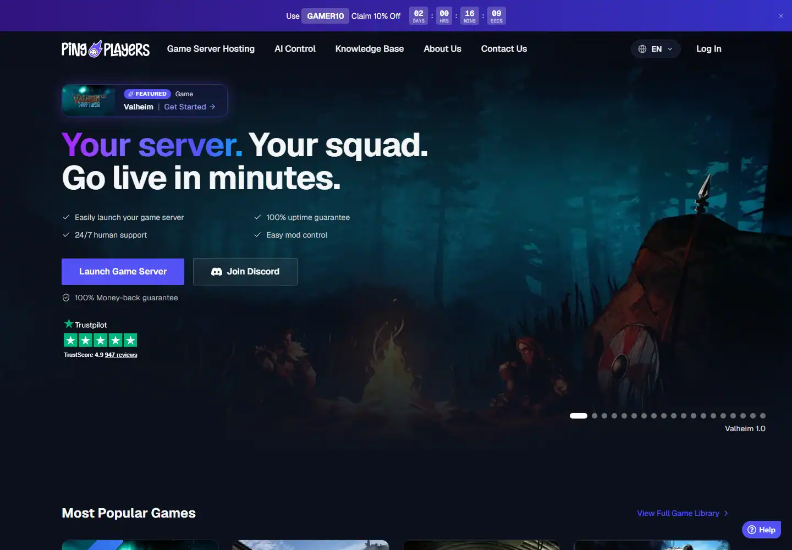Click the '24/7 human support' feature text

click(111, 235)
